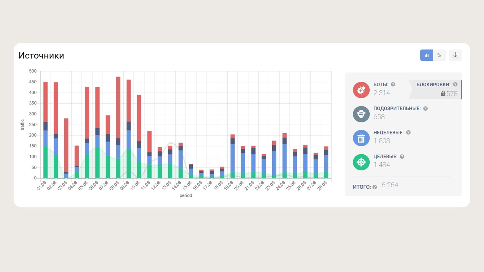This screenshot has width=484, height=272.
Task: Click the Источники heading
Action: point(41,56)
